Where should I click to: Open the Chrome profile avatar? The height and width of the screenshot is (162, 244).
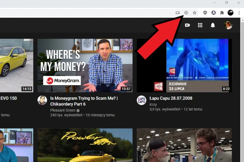[231, 13]
